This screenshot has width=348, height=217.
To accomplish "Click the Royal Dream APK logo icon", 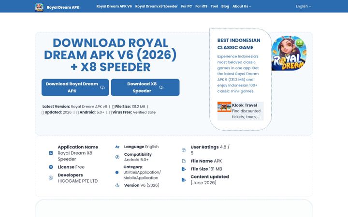I will click(39, 7).
